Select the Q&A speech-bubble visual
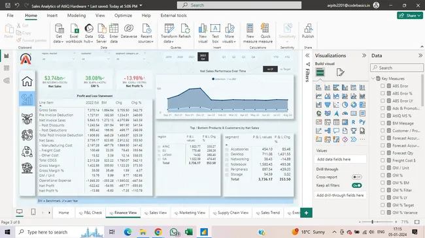The image size is (425, 238). pyautogui.click(x=336, y=130)
